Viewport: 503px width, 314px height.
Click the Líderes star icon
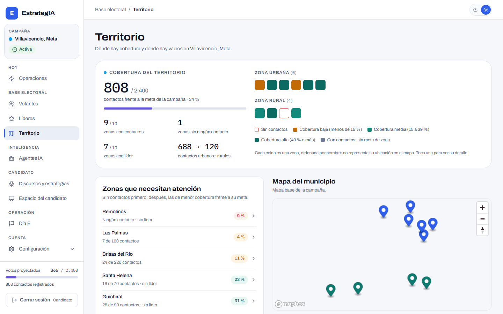click(12, 119)
